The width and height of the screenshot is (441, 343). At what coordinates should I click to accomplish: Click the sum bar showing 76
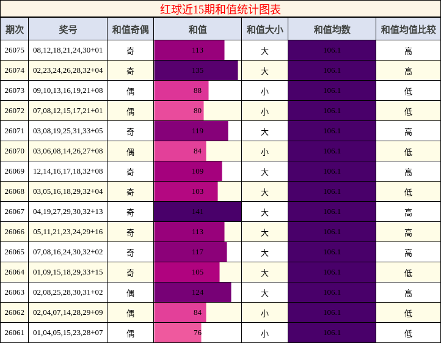(x=178, y=333)
